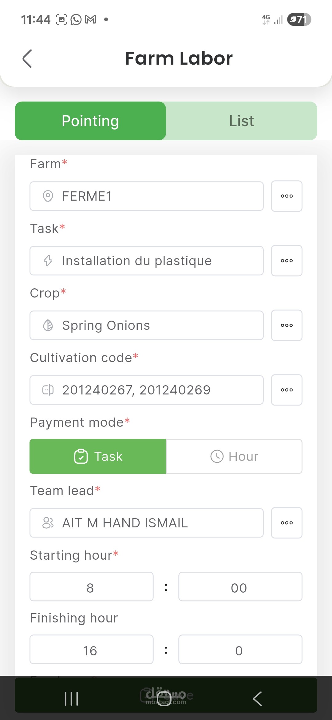Click the location pin icon in Farm field
The image size is (332, 720).
48,196
